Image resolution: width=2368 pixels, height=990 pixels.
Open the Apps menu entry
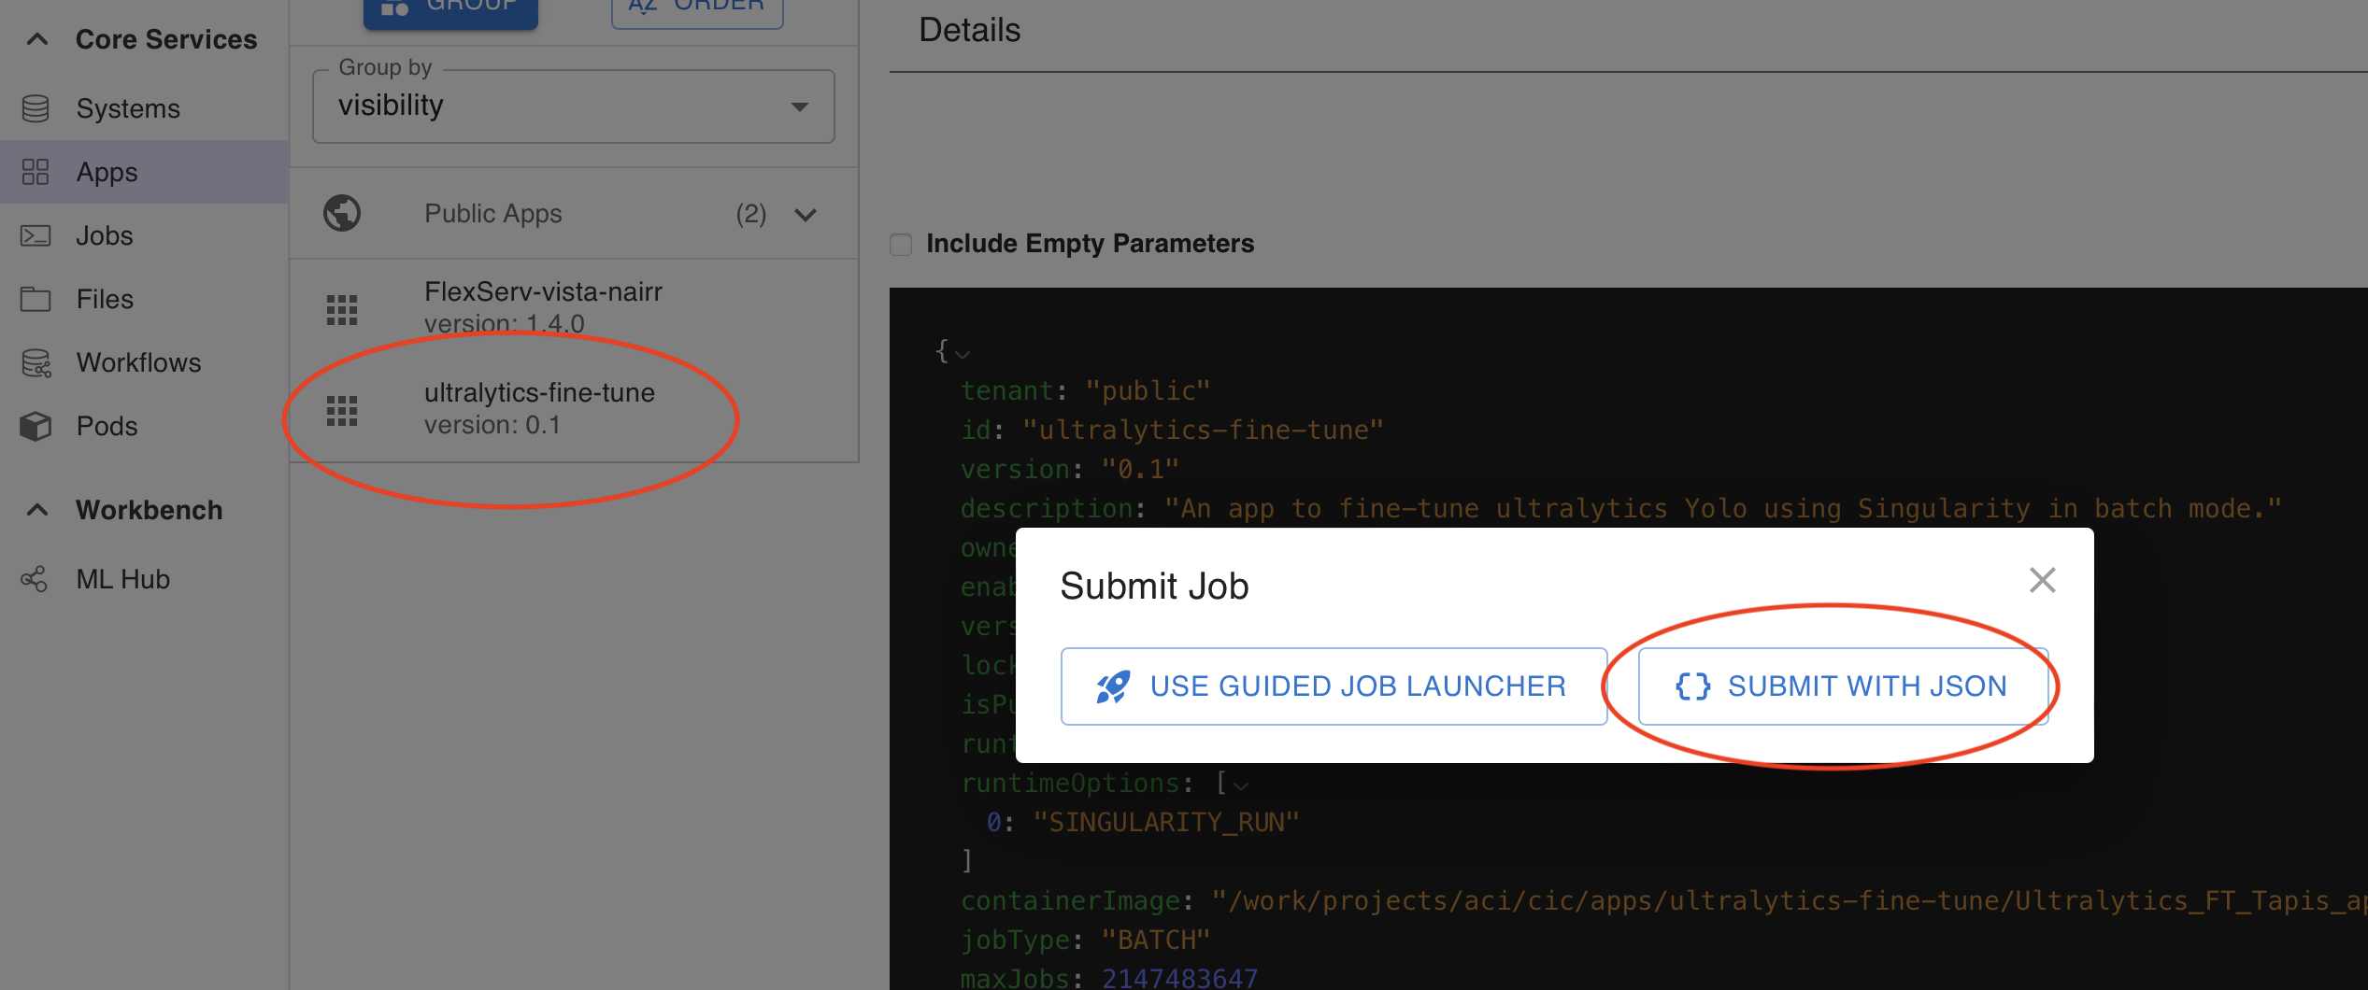pos(105,172)
